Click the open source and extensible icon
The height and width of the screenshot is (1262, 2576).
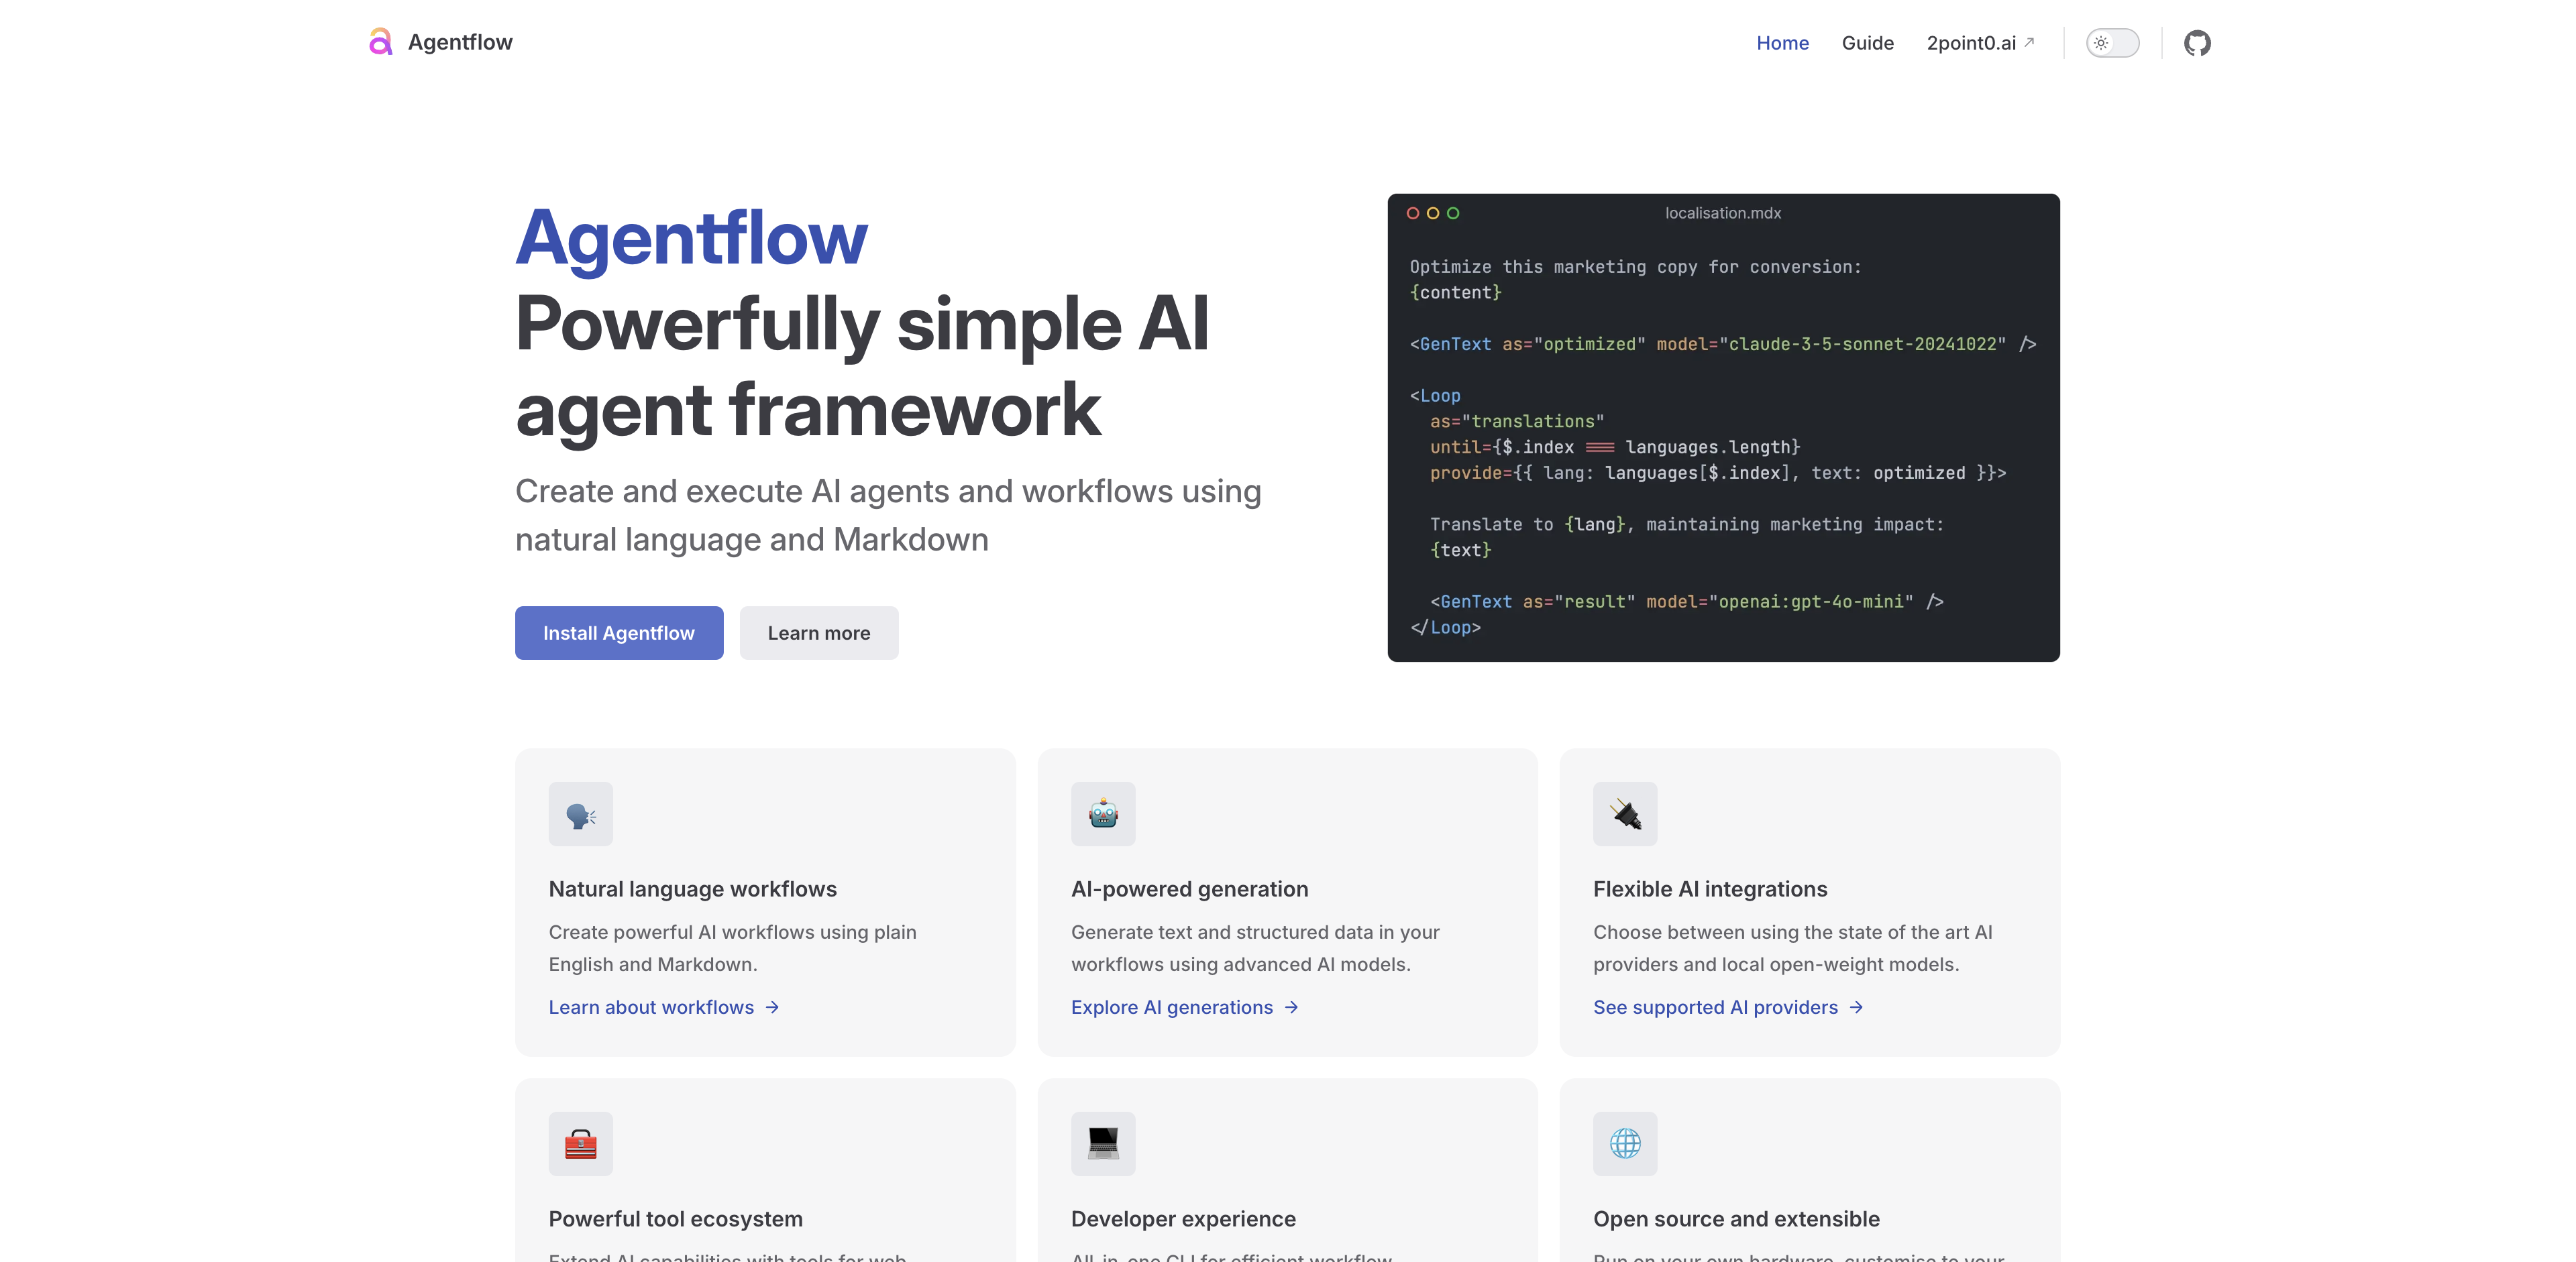1625,1142
